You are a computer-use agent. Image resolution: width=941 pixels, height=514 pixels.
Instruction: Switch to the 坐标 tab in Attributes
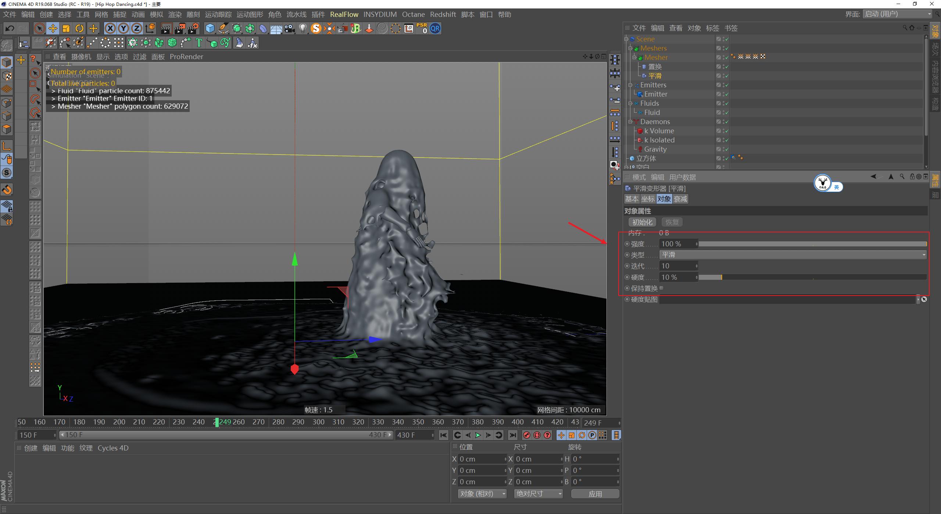(648, 199)
